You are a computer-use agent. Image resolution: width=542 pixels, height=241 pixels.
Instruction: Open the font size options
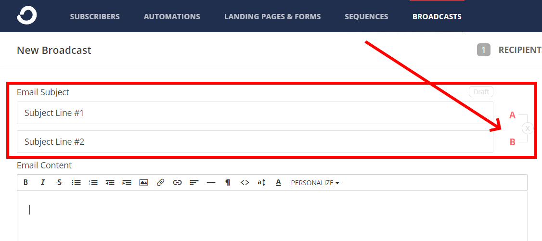coord(262,183)
